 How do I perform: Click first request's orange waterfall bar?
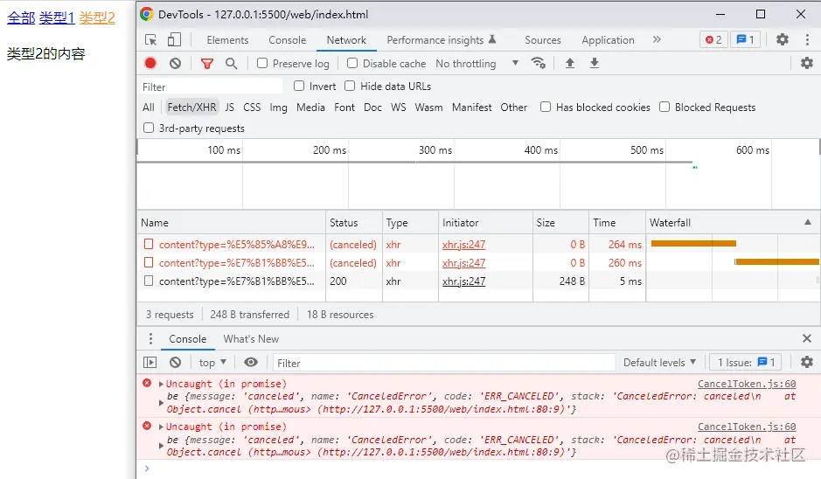(693, 243)
